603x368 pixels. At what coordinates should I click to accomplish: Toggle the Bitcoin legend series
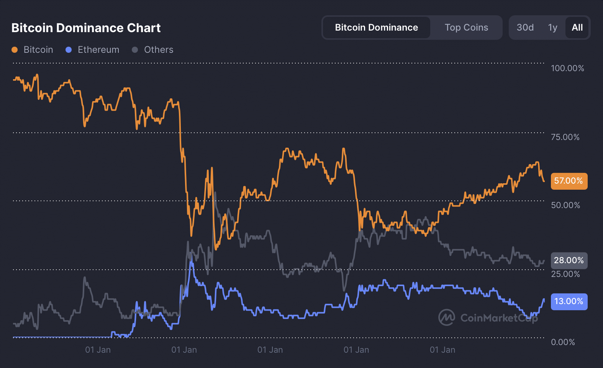click(38, 50)
